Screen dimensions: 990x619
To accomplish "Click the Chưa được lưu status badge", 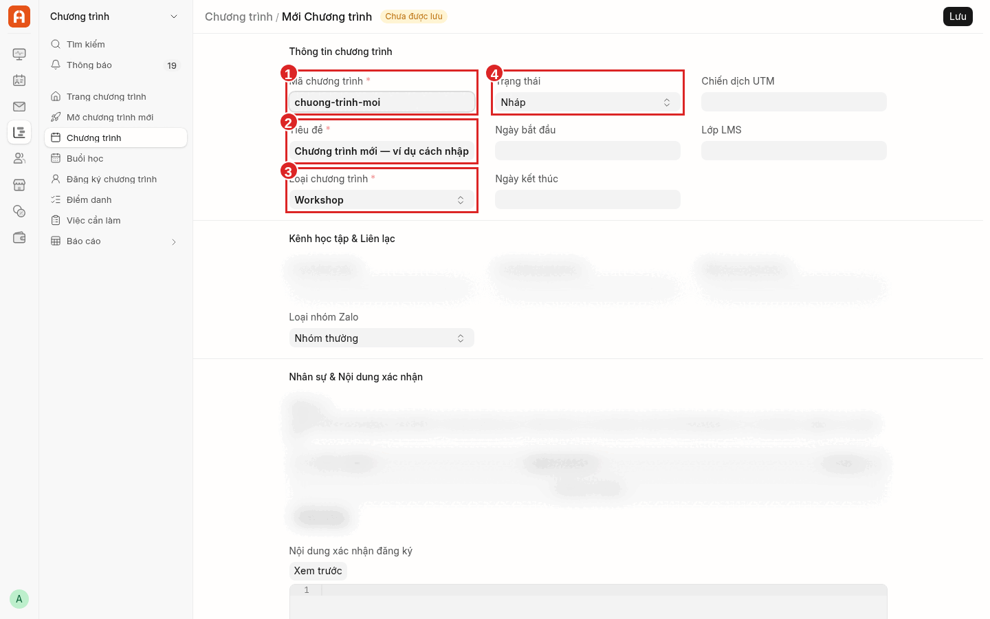I will 414,17.
